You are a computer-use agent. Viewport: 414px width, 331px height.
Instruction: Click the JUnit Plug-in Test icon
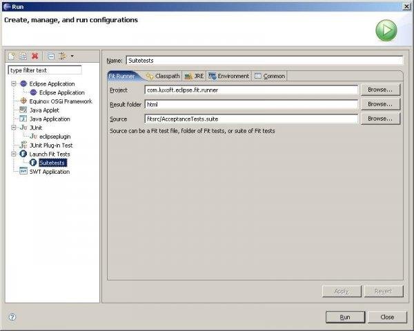[23, 146]
